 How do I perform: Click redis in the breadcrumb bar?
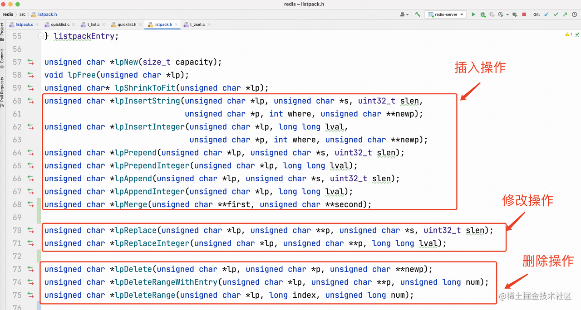pos(8,15)
